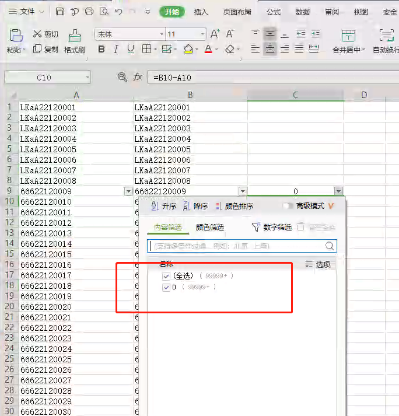
Task: Switch to the 开始 tab
Action: (172, 12)
